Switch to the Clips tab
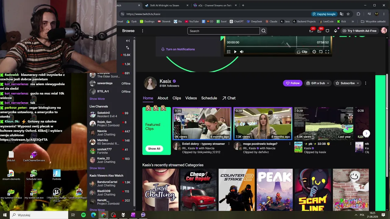The image size is (390, 219). tap(177, 98)
